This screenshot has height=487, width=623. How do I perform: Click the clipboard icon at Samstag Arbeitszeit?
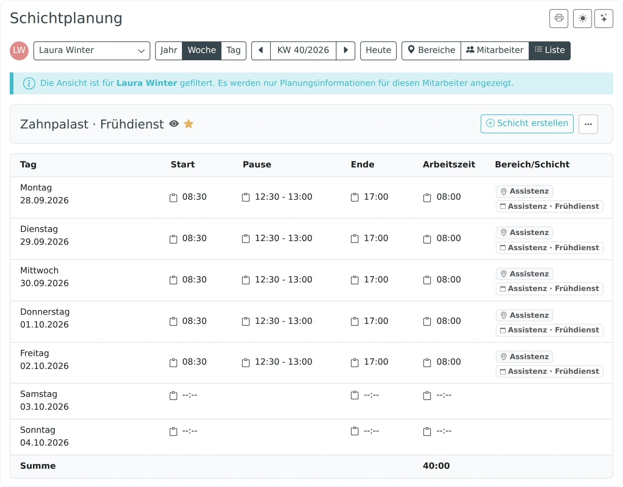point(427,395)
